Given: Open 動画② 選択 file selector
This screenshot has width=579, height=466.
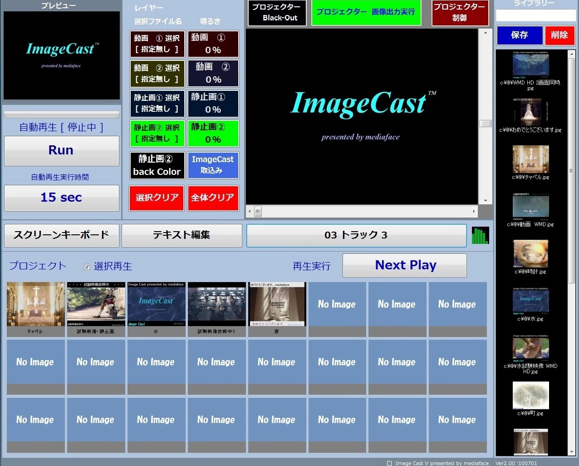Looking at the screenshot, I should (x=157, y=74).
